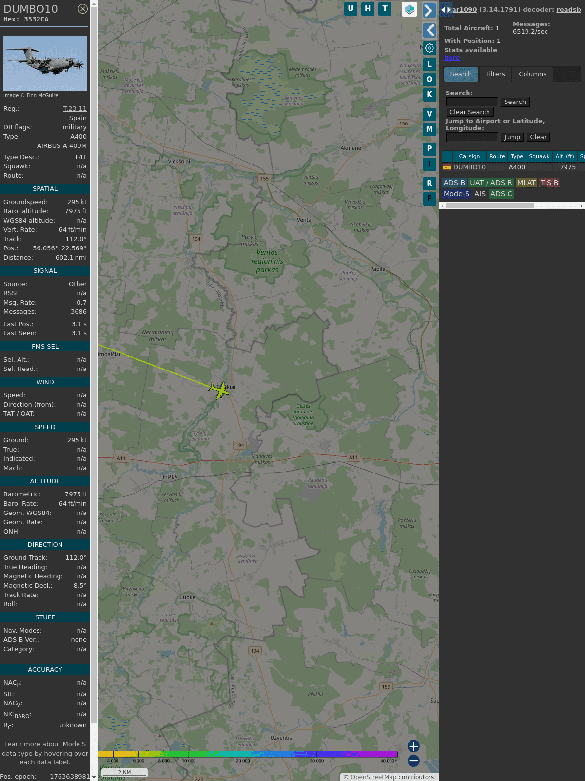Screen dimensions: 585x781
Task: Click the R map button
Action: 429,184
